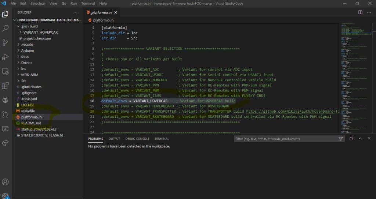Open the Run and Debug view

[x=6, y=57]
